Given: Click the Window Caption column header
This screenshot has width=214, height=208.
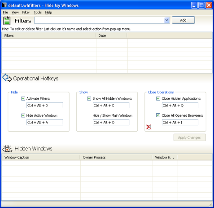Looking at the screenshot, I should pyautogui.click(x=41, y=157).
